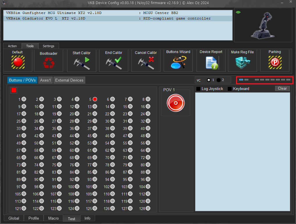Click the Default red button icon
The height and width of the screenshot is (224, 296).
pos(18,62)
